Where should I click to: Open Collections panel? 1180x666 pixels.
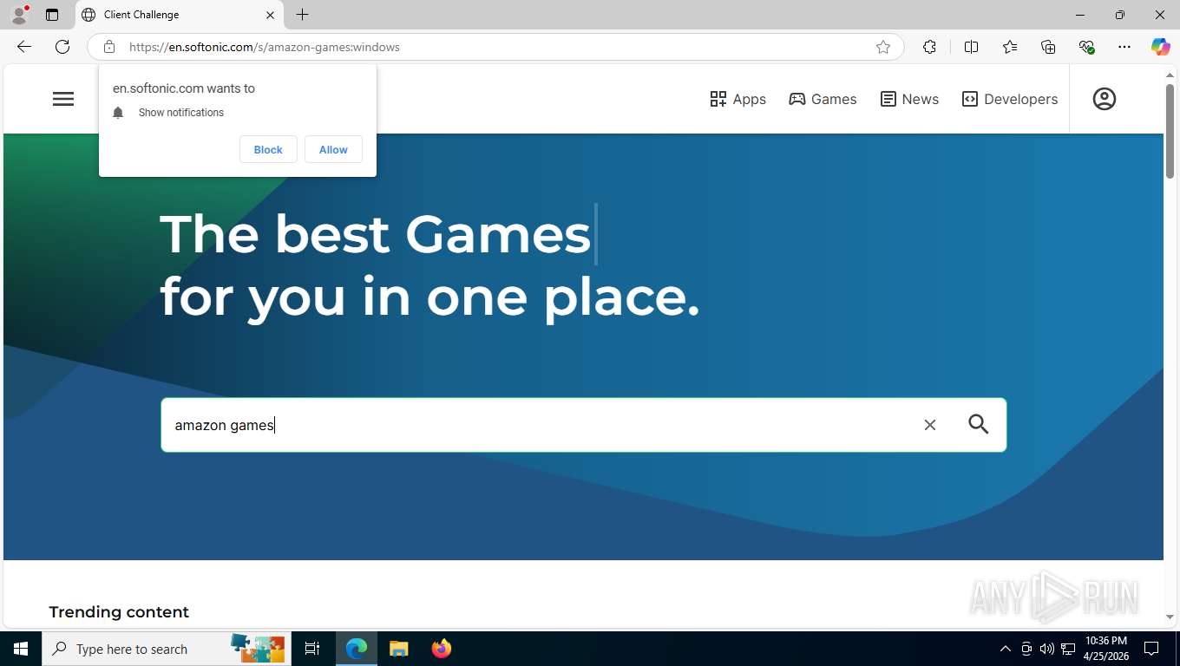[x=1048, y=47]
